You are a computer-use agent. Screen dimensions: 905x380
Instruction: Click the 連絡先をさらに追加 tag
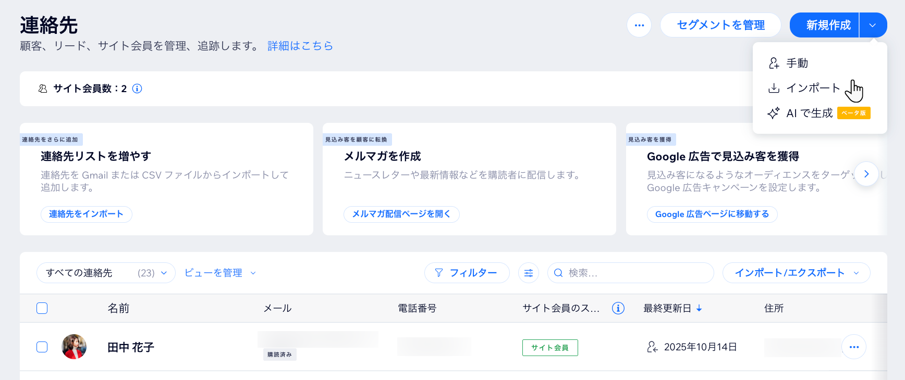(x=50, y=140)
